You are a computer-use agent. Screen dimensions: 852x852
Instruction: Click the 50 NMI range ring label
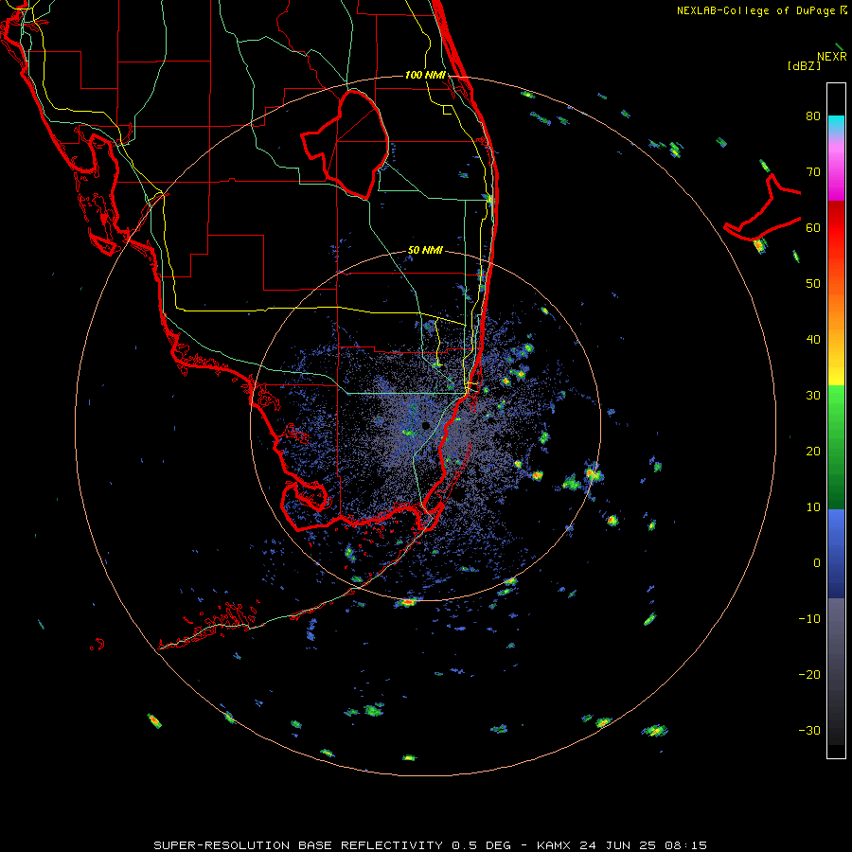click(425, 250)
